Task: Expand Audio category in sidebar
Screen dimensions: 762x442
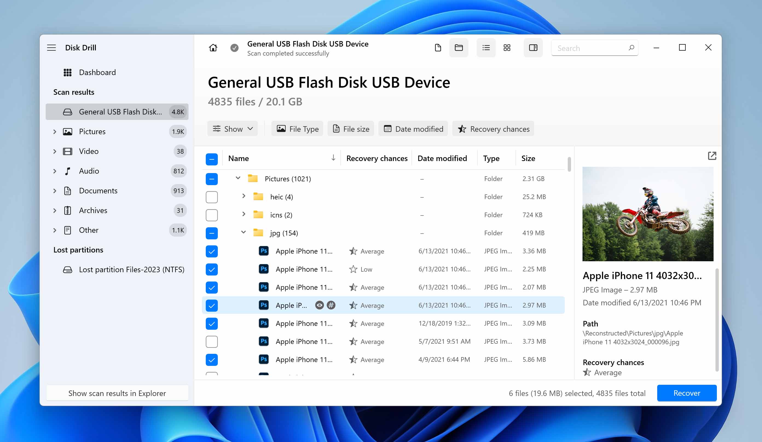Action: point(55,171)
